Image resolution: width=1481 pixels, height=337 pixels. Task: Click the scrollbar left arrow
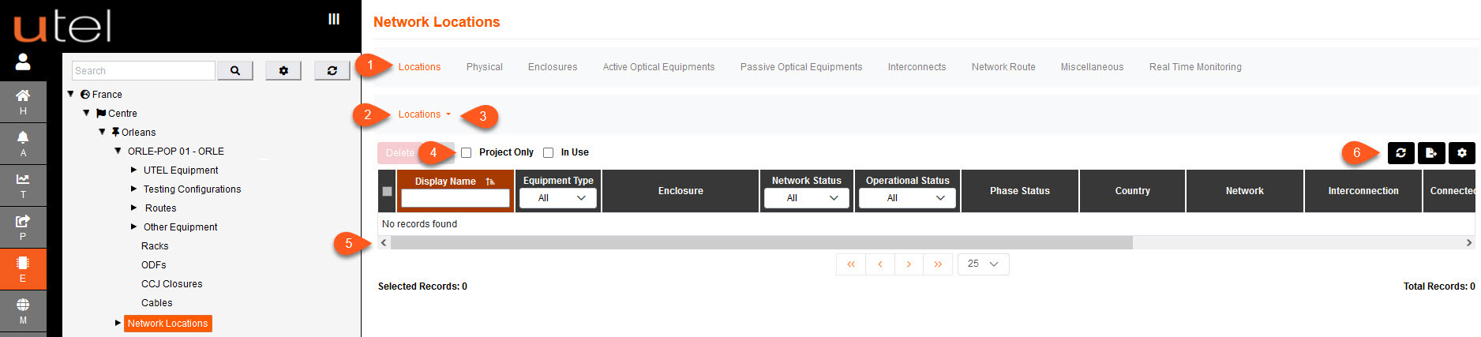[384, 242]
